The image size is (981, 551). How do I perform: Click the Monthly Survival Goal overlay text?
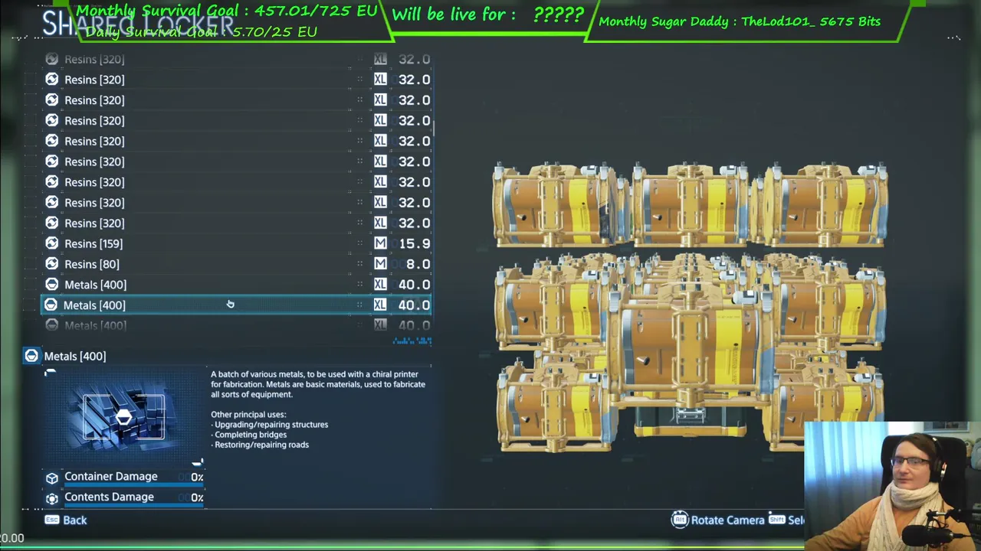[227, 11]
